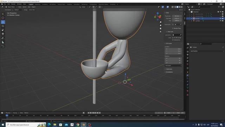225x127 pixels.
Task: Select the Select Box tool in toolbar
Action: point(3,14)
